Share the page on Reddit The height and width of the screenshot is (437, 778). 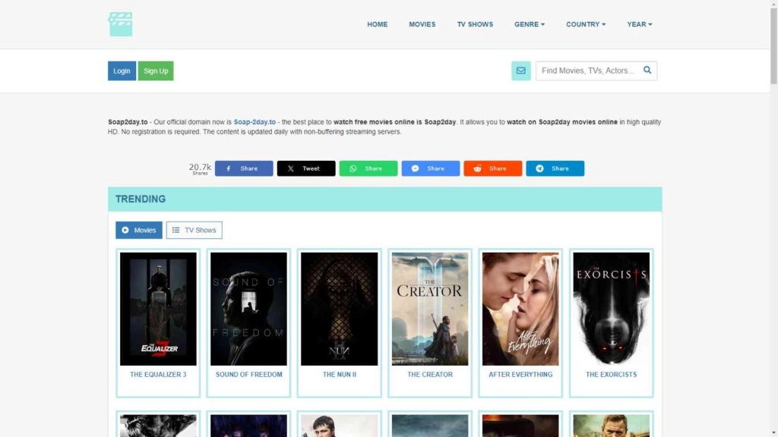pyautogui.click(x=492, y=168)
